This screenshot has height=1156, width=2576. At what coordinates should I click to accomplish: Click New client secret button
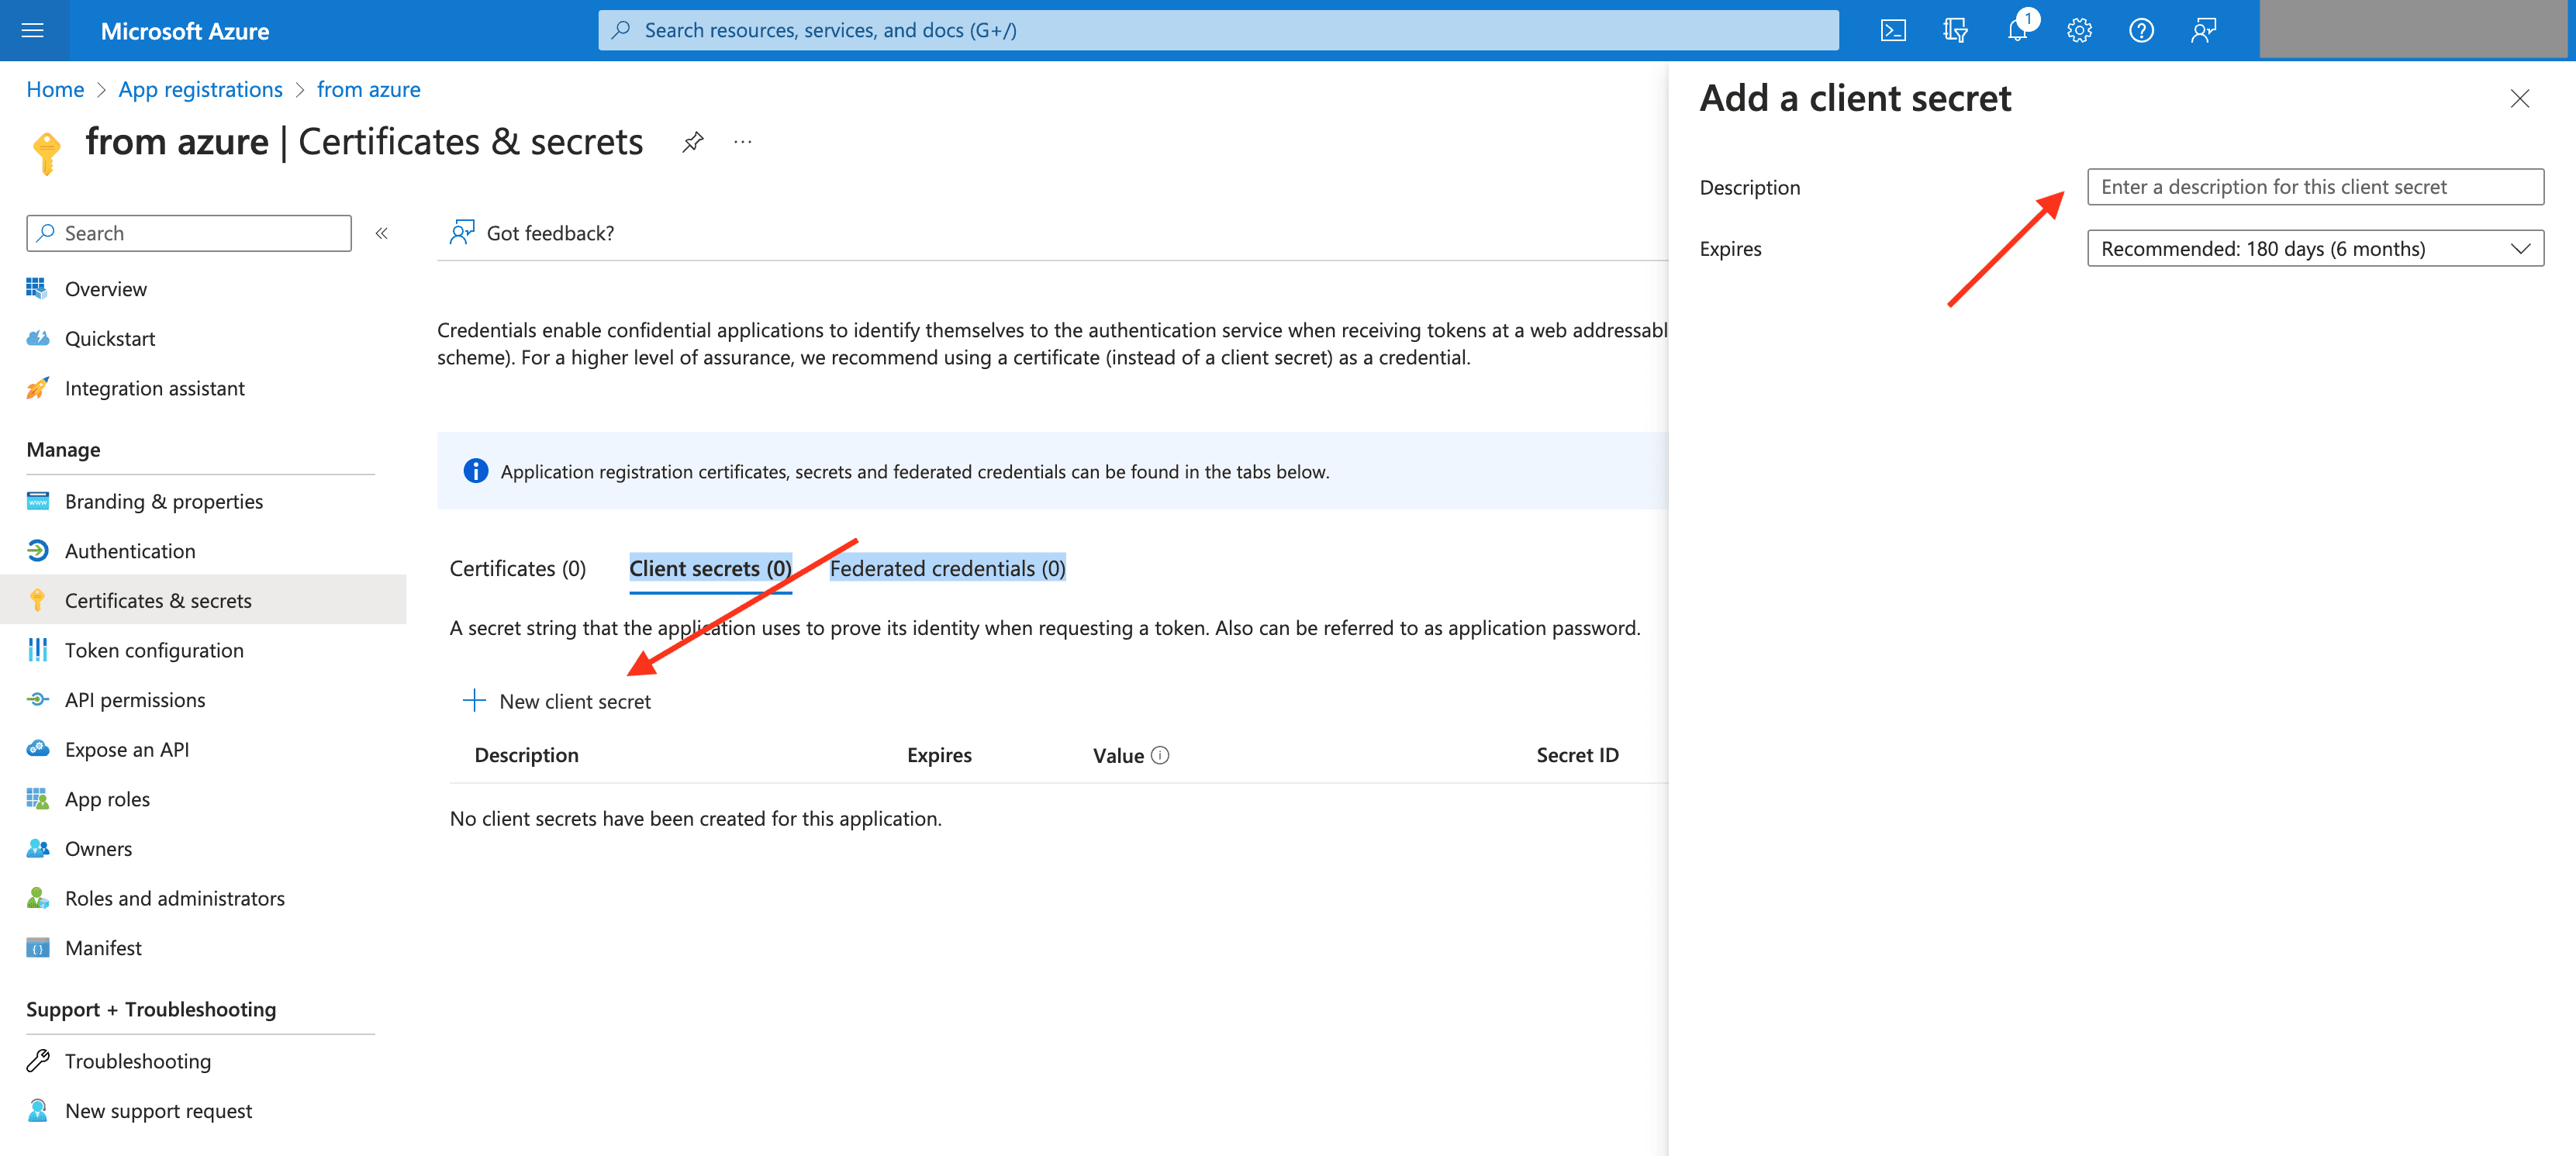click(556, 701)
